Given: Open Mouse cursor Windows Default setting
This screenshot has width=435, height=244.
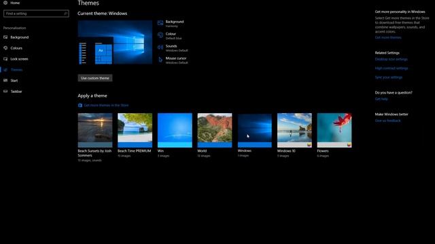Looking at the screenshot, I should click(x=177, y=60).
